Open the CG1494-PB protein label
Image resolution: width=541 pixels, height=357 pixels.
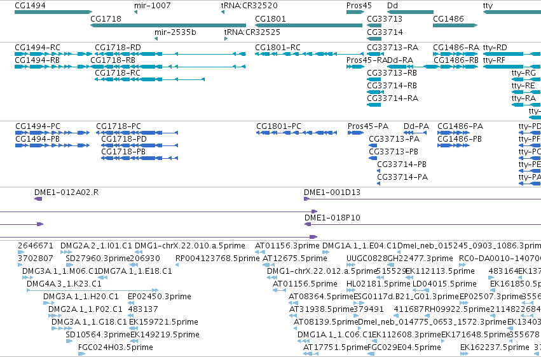coord(38,139)
